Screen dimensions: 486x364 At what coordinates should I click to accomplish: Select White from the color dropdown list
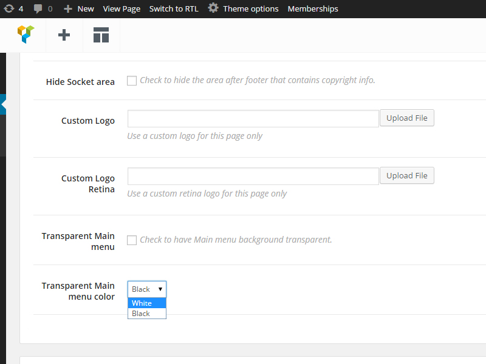(146, 303)
